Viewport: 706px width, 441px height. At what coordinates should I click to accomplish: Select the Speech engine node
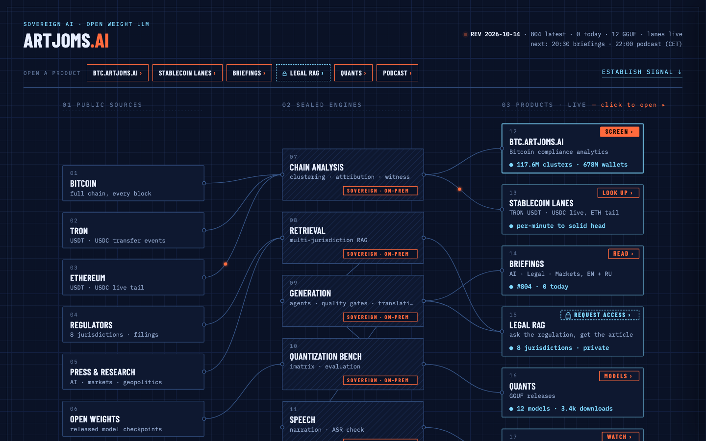353,421
